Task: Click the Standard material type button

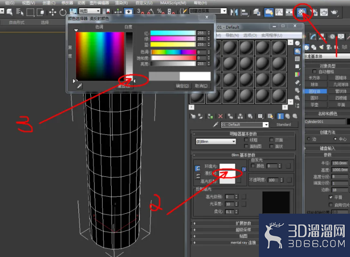Action: pyautogui.click(x=284, y=124)
